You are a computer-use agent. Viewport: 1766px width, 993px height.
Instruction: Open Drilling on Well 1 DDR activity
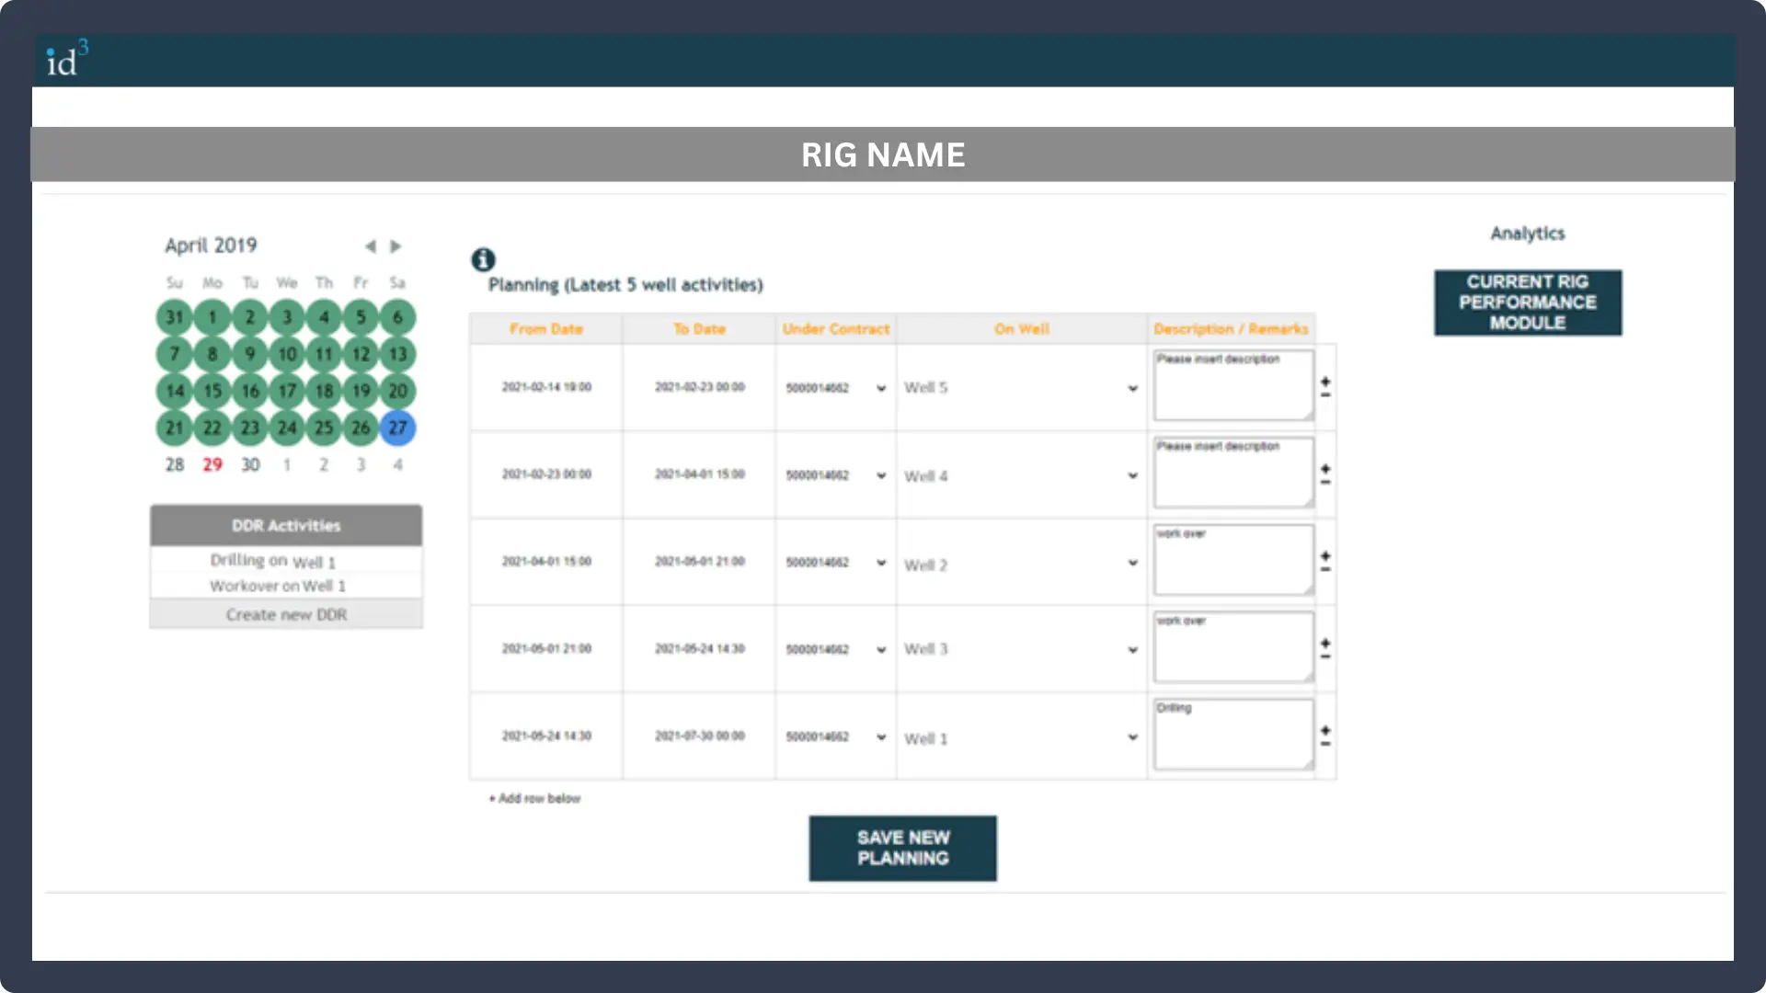(273, 561)
